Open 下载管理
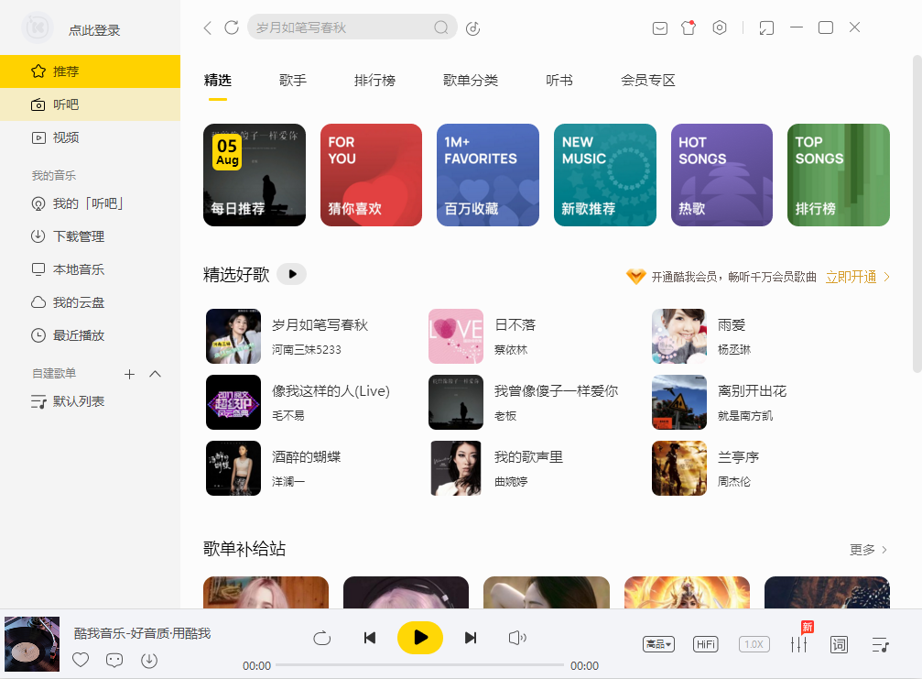Screen dimensions: 922x679 (x=90, y=236)
